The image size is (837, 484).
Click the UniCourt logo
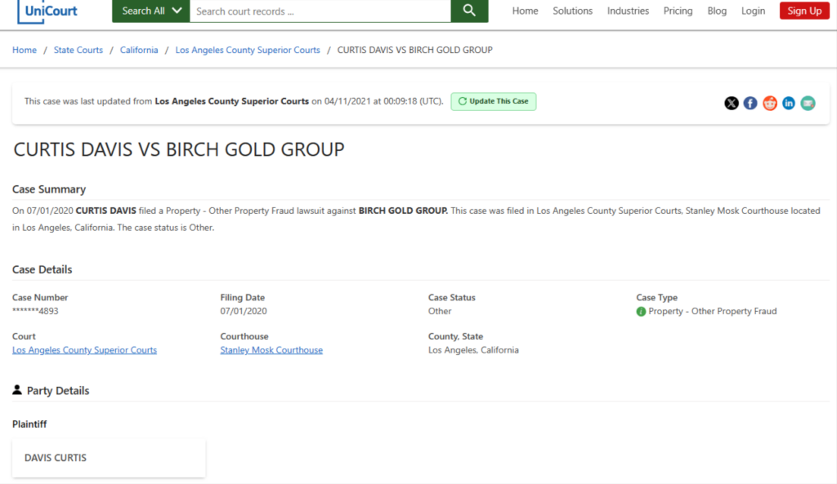pos(47,11)
